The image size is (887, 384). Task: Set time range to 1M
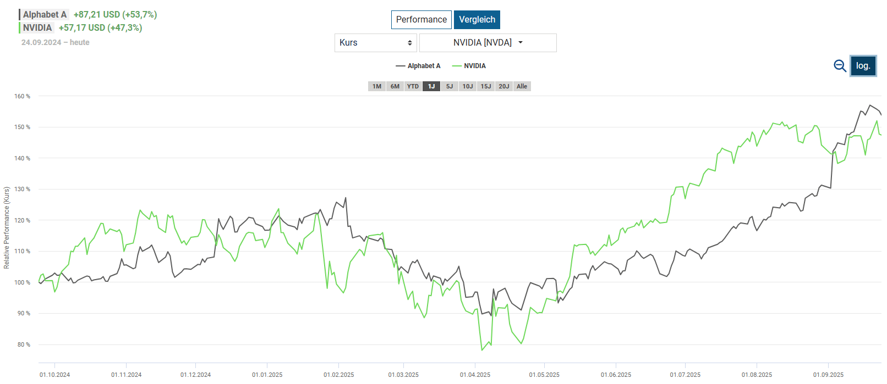pyautogui.click(x=377, y=86)
